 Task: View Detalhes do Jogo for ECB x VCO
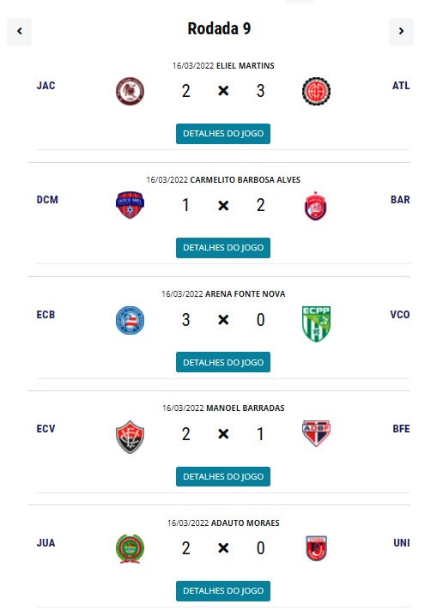click(223, 362)
